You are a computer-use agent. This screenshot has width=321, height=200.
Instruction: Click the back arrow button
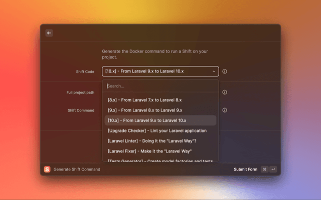click(49, 33)
